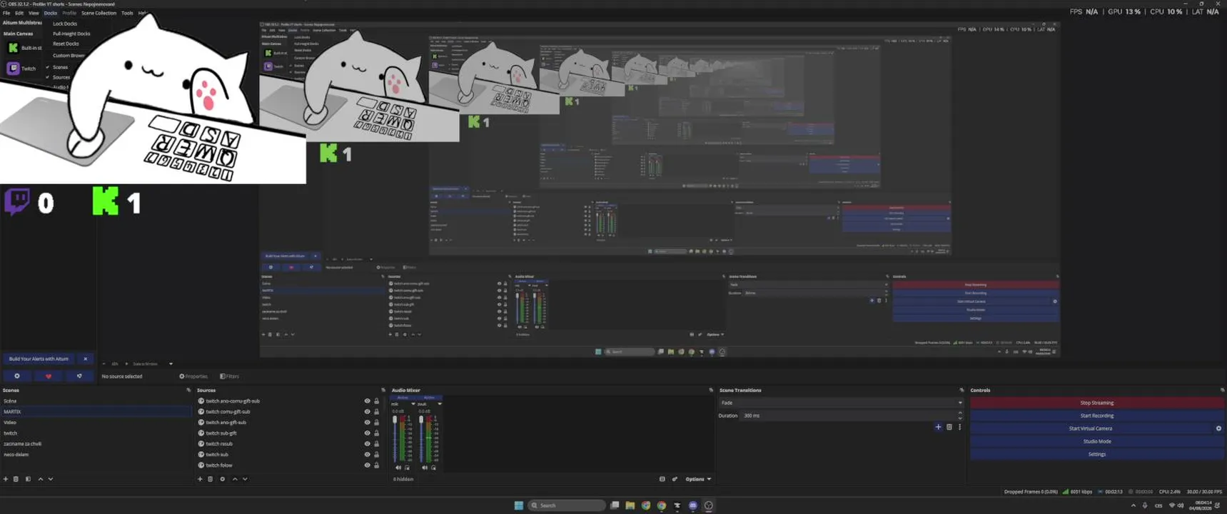Add a configurable transition with plus icon
The image size is (1227, 514).
[938, 427]
